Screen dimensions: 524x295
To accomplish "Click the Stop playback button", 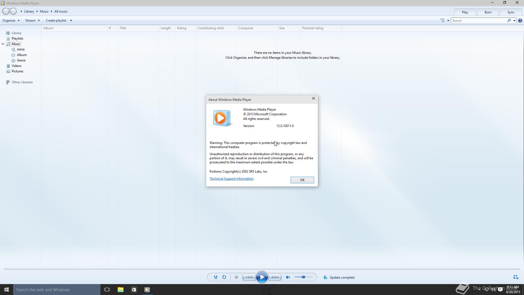I will [x=236, y=277].
